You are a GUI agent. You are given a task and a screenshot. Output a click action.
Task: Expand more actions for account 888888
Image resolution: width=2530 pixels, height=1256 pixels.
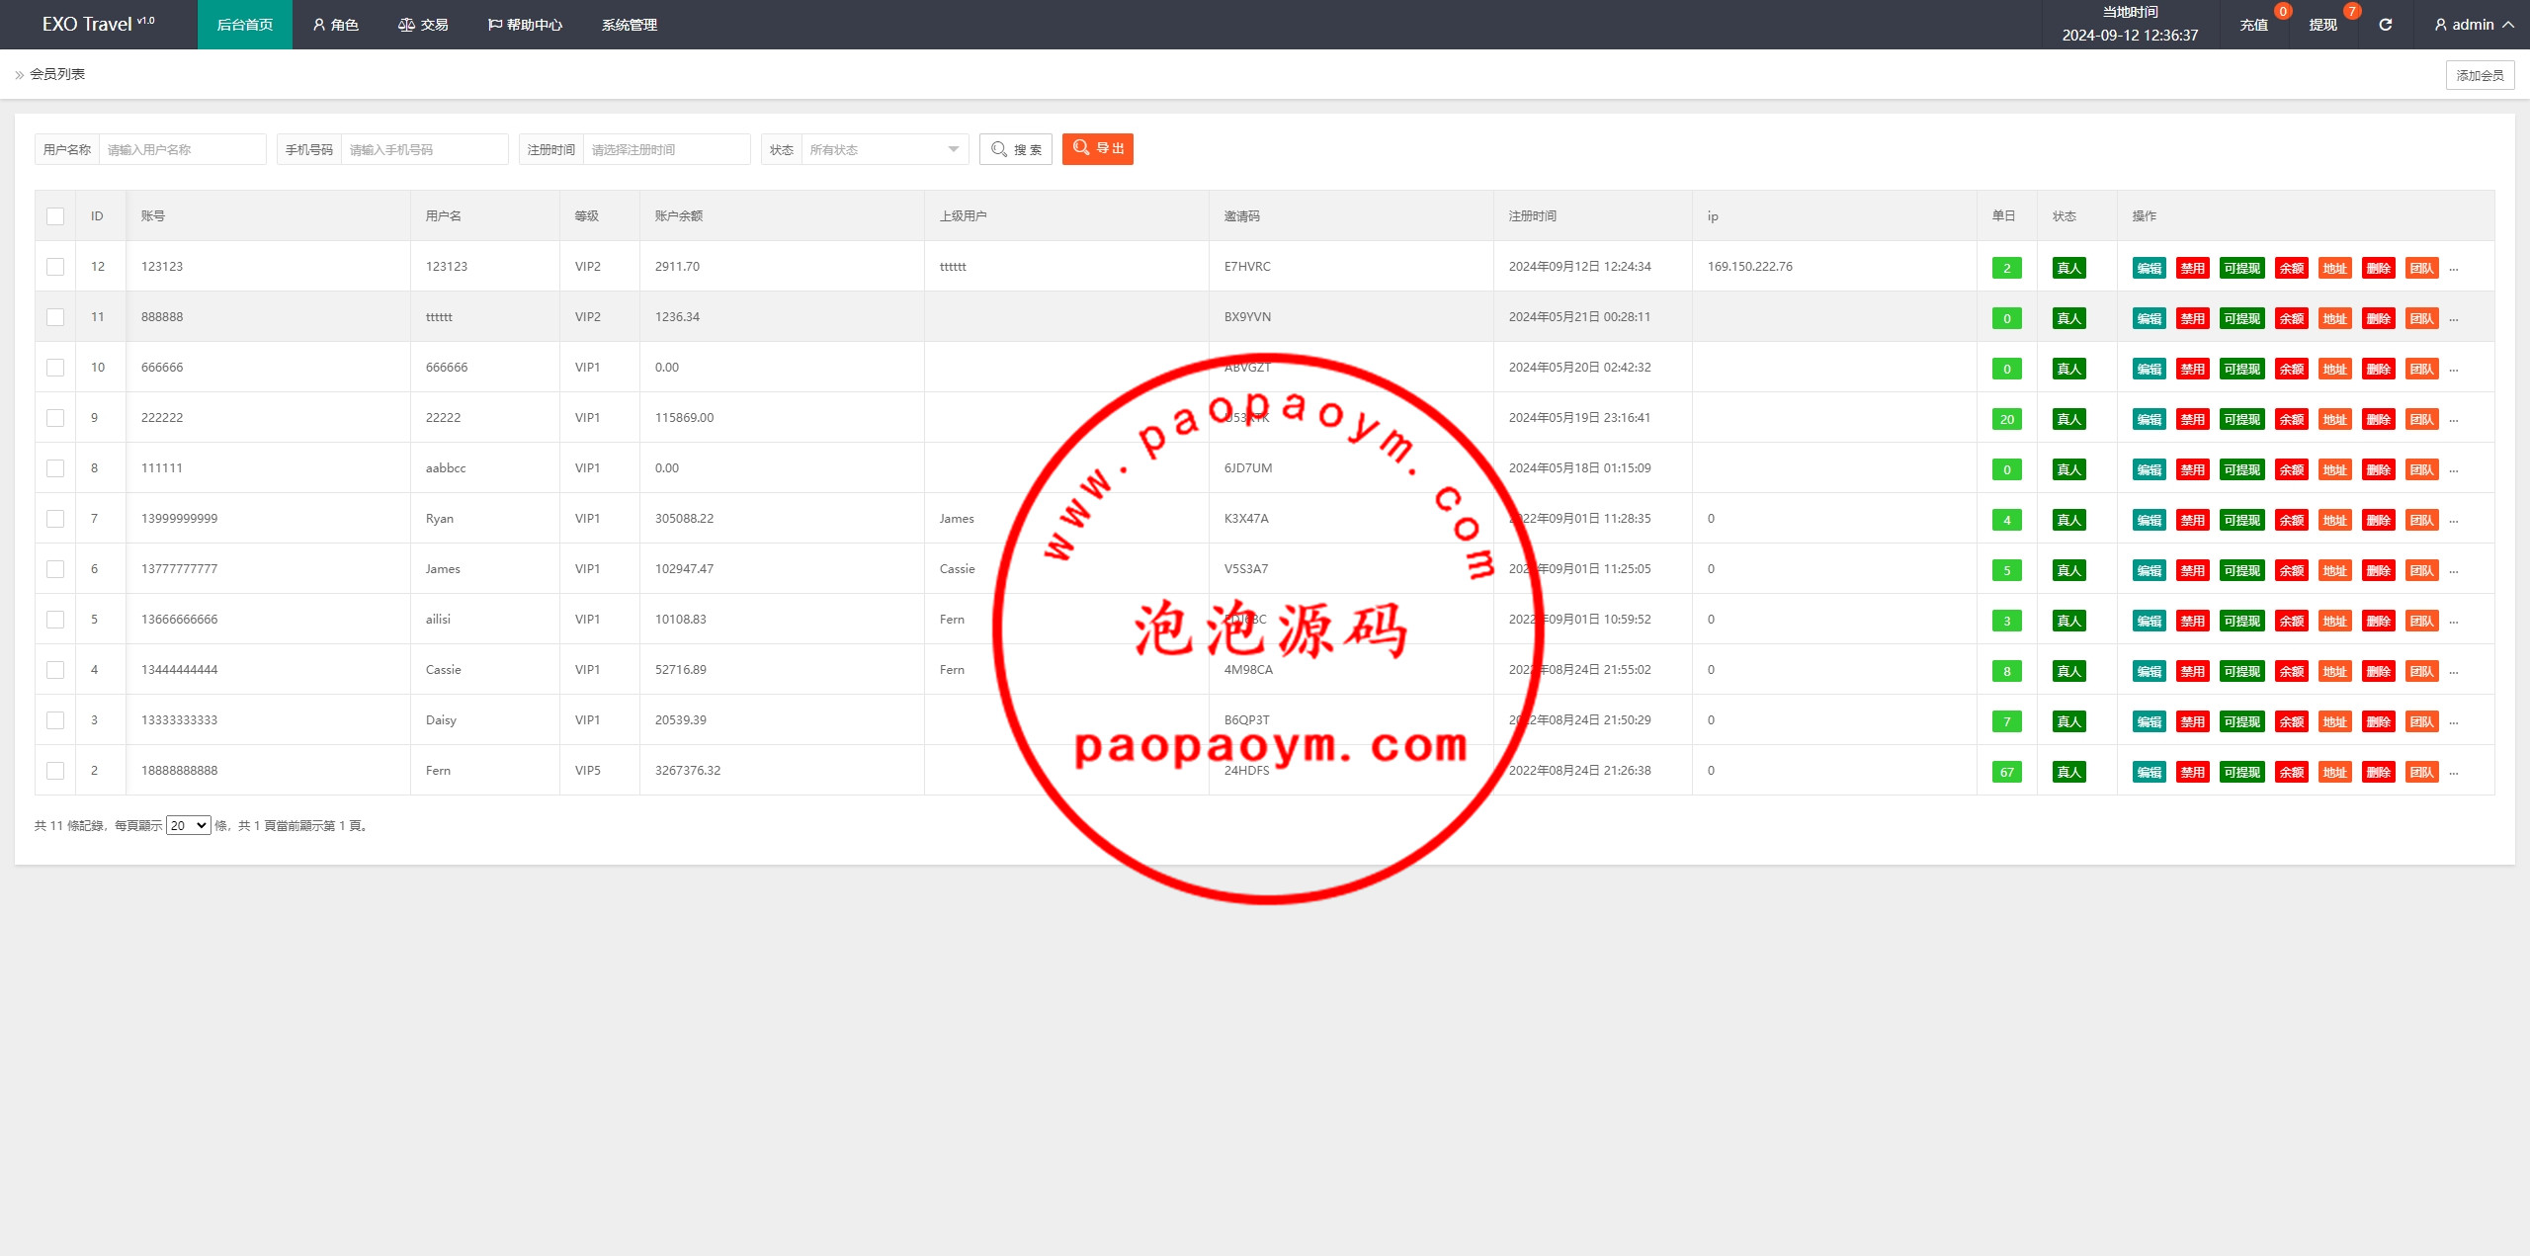2453,319
